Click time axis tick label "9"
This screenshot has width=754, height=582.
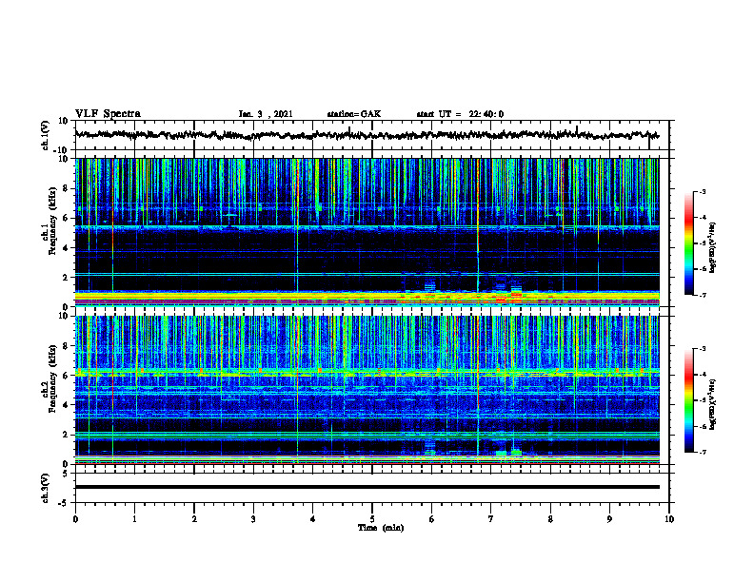(x=609, y=519)
